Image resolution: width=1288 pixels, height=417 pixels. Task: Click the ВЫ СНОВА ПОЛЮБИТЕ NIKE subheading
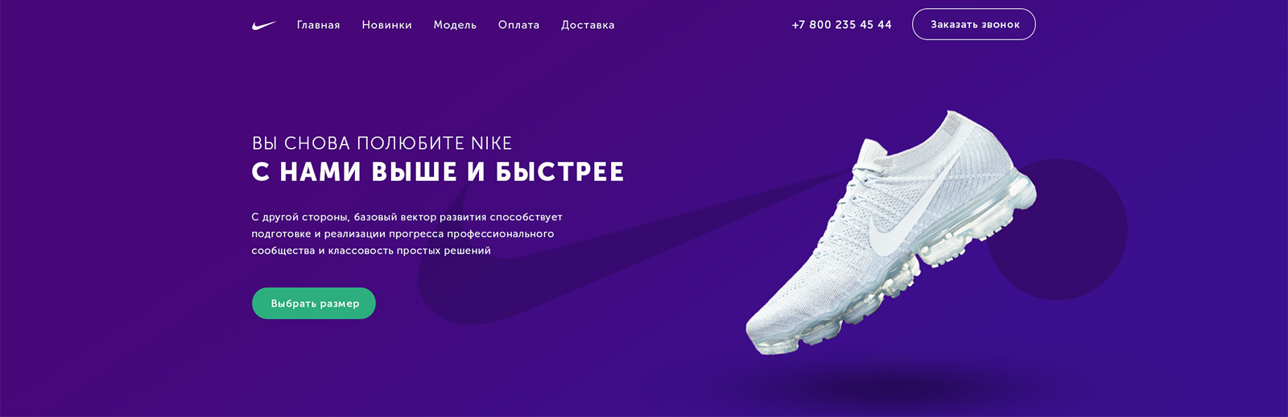coord(382,143)
